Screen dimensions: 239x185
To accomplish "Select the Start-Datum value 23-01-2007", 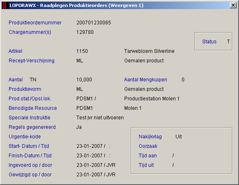I will click(90, 146).
